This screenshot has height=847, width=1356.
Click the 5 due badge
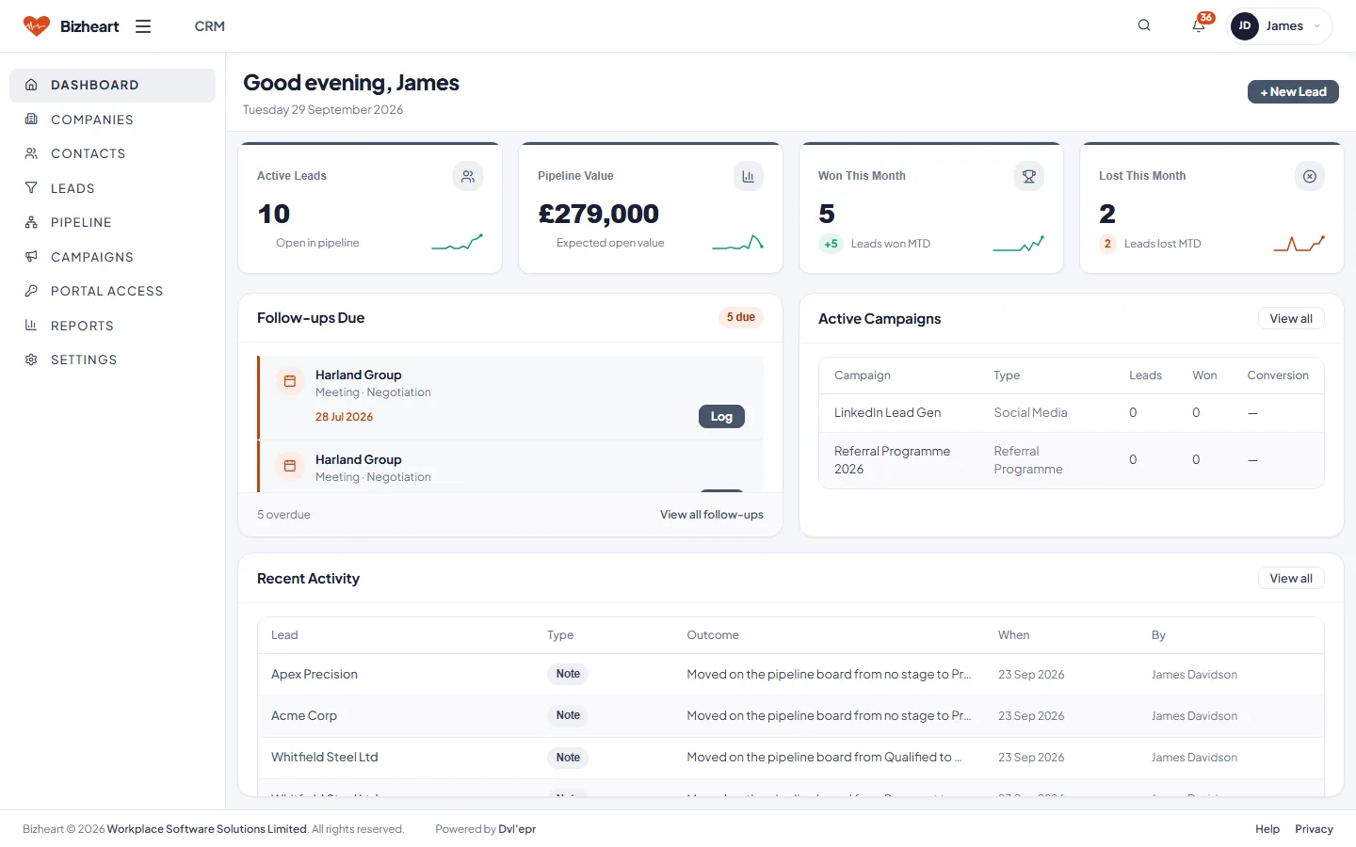740,317
